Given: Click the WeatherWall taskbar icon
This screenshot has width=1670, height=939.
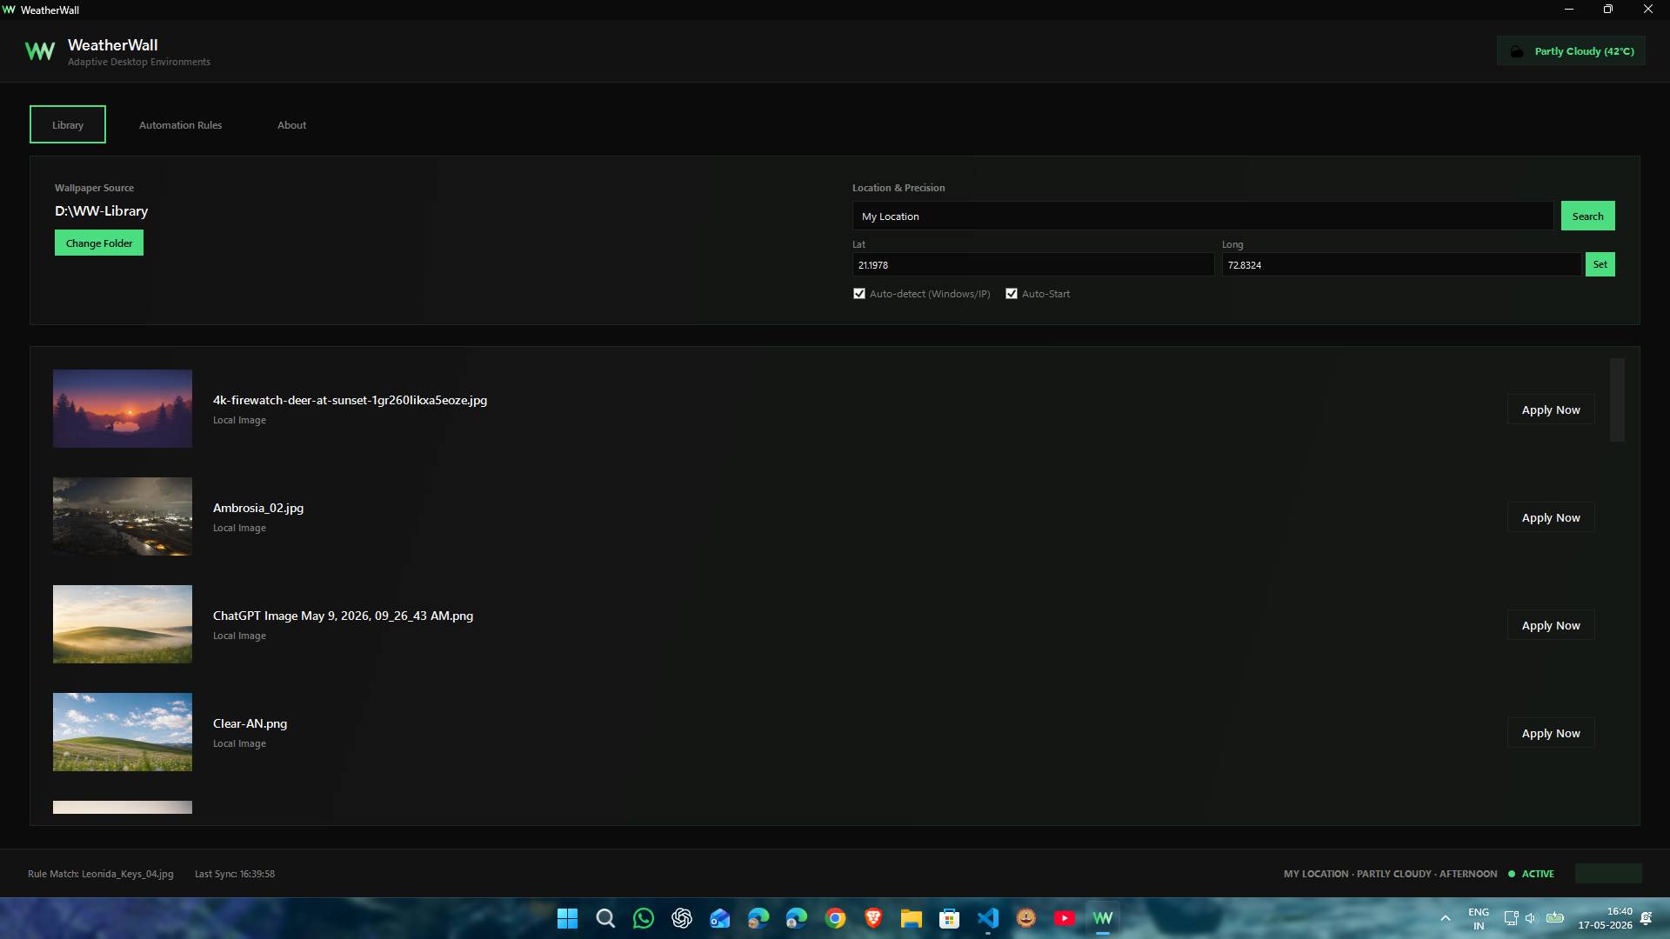Looking at the screenshot, I should 1103,918.
